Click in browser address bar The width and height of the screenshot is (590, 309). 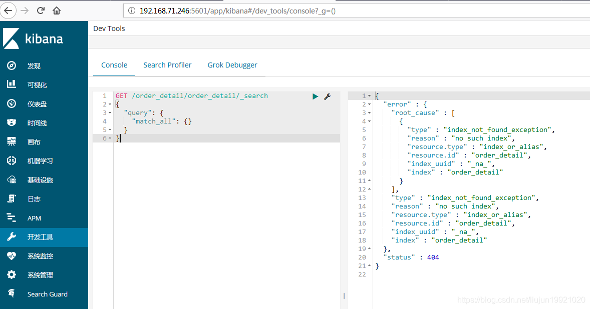[356, 11]
